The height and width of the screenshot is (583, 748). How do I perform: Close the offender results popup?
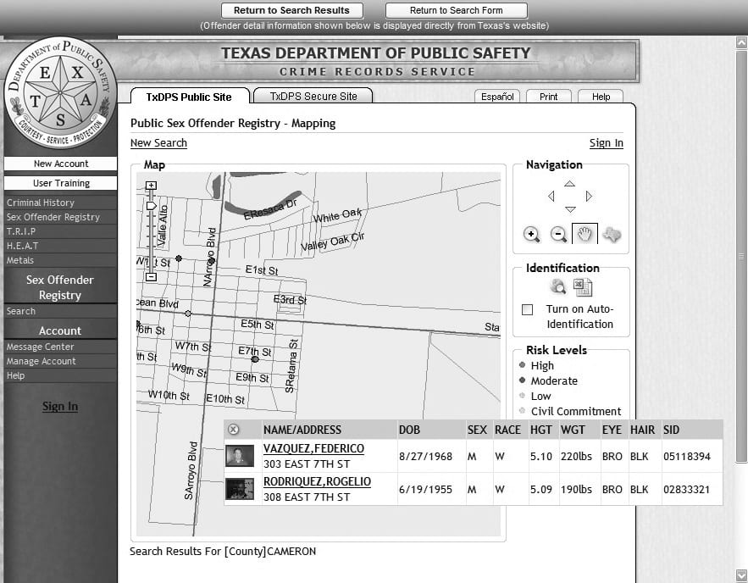tap(233, 430)
